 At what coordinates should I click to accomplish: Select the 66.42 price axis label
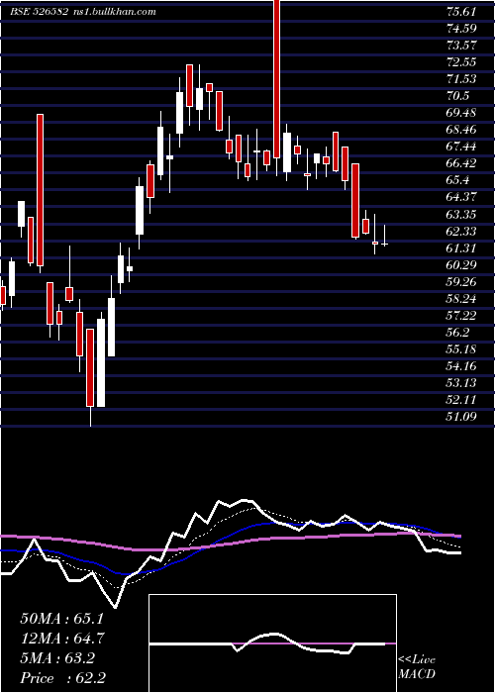point(461,163)
